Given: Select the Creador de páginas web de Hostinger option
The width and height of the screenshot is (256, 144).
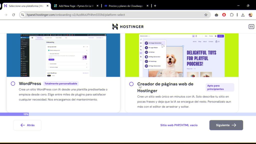Looking at the screenshot, I should point(131,84).
